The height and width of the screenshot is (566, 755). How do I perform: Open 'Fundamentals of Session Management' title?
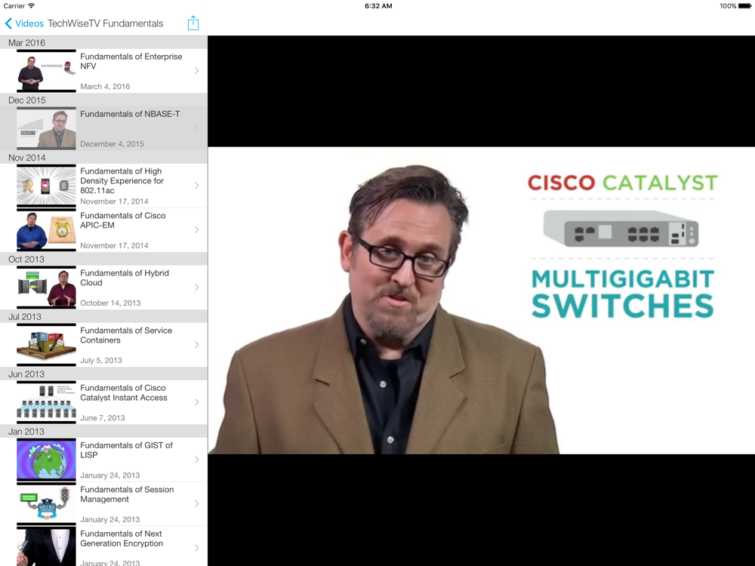127,494
